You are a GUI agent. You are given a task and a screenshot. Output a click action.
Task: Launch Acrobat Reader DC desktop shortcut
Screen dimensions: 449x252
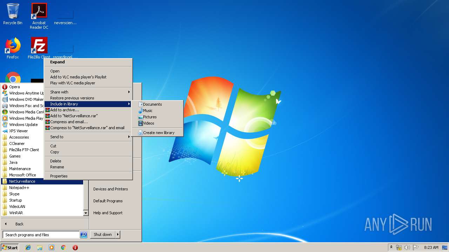click(x=39, y=16)
